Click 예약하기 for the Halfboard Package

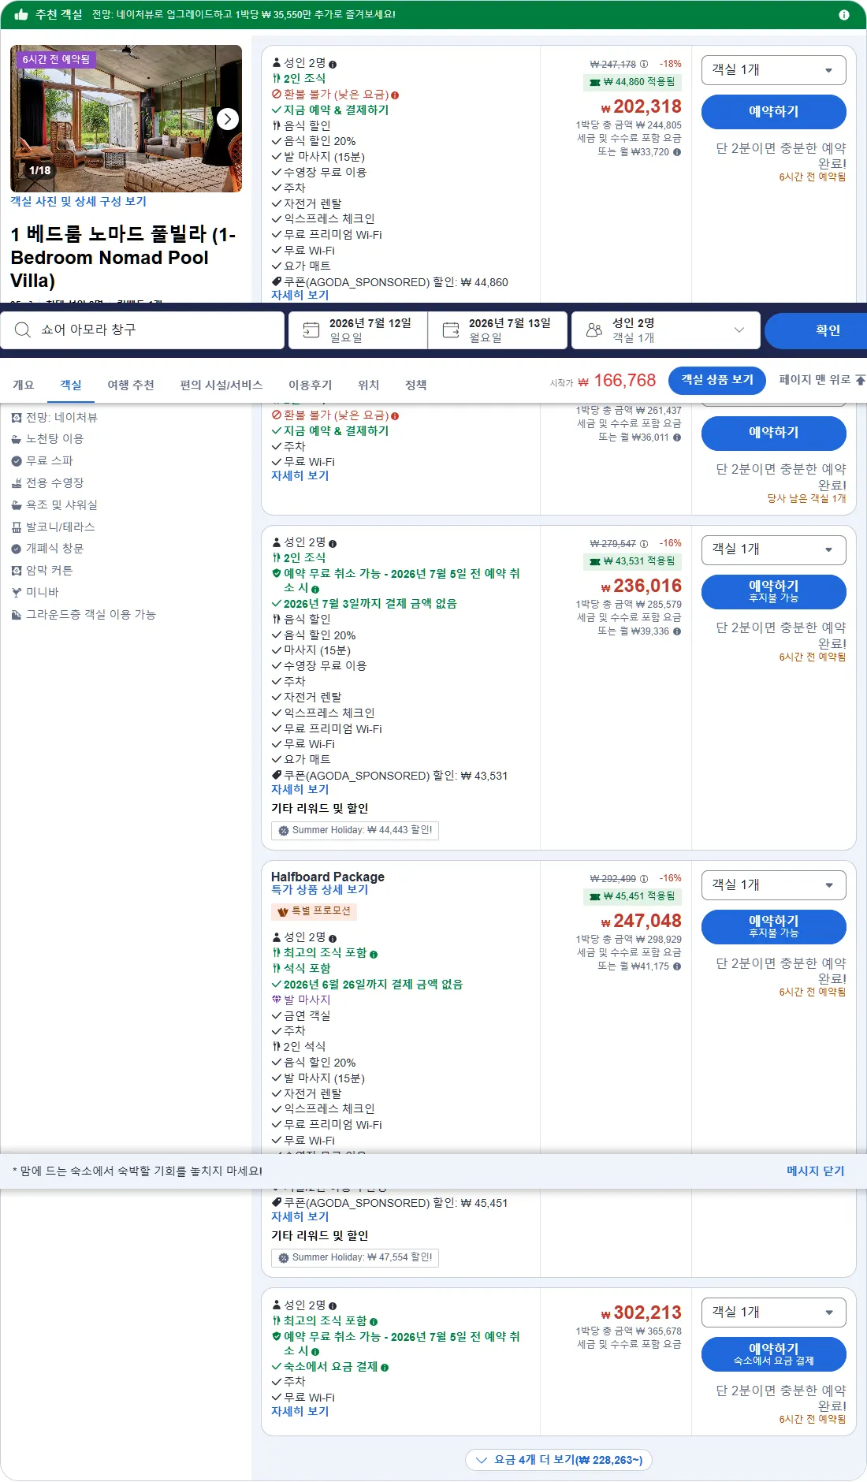774,926
